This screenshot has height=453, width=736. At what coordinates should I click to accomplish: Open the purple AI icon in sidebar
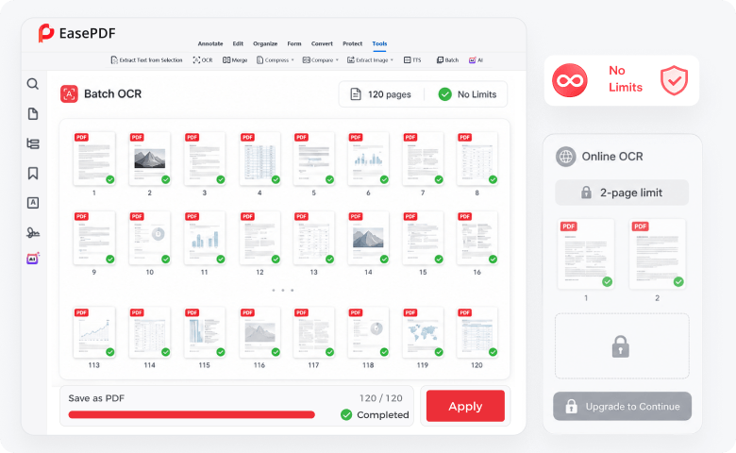(x=33, y=259)
